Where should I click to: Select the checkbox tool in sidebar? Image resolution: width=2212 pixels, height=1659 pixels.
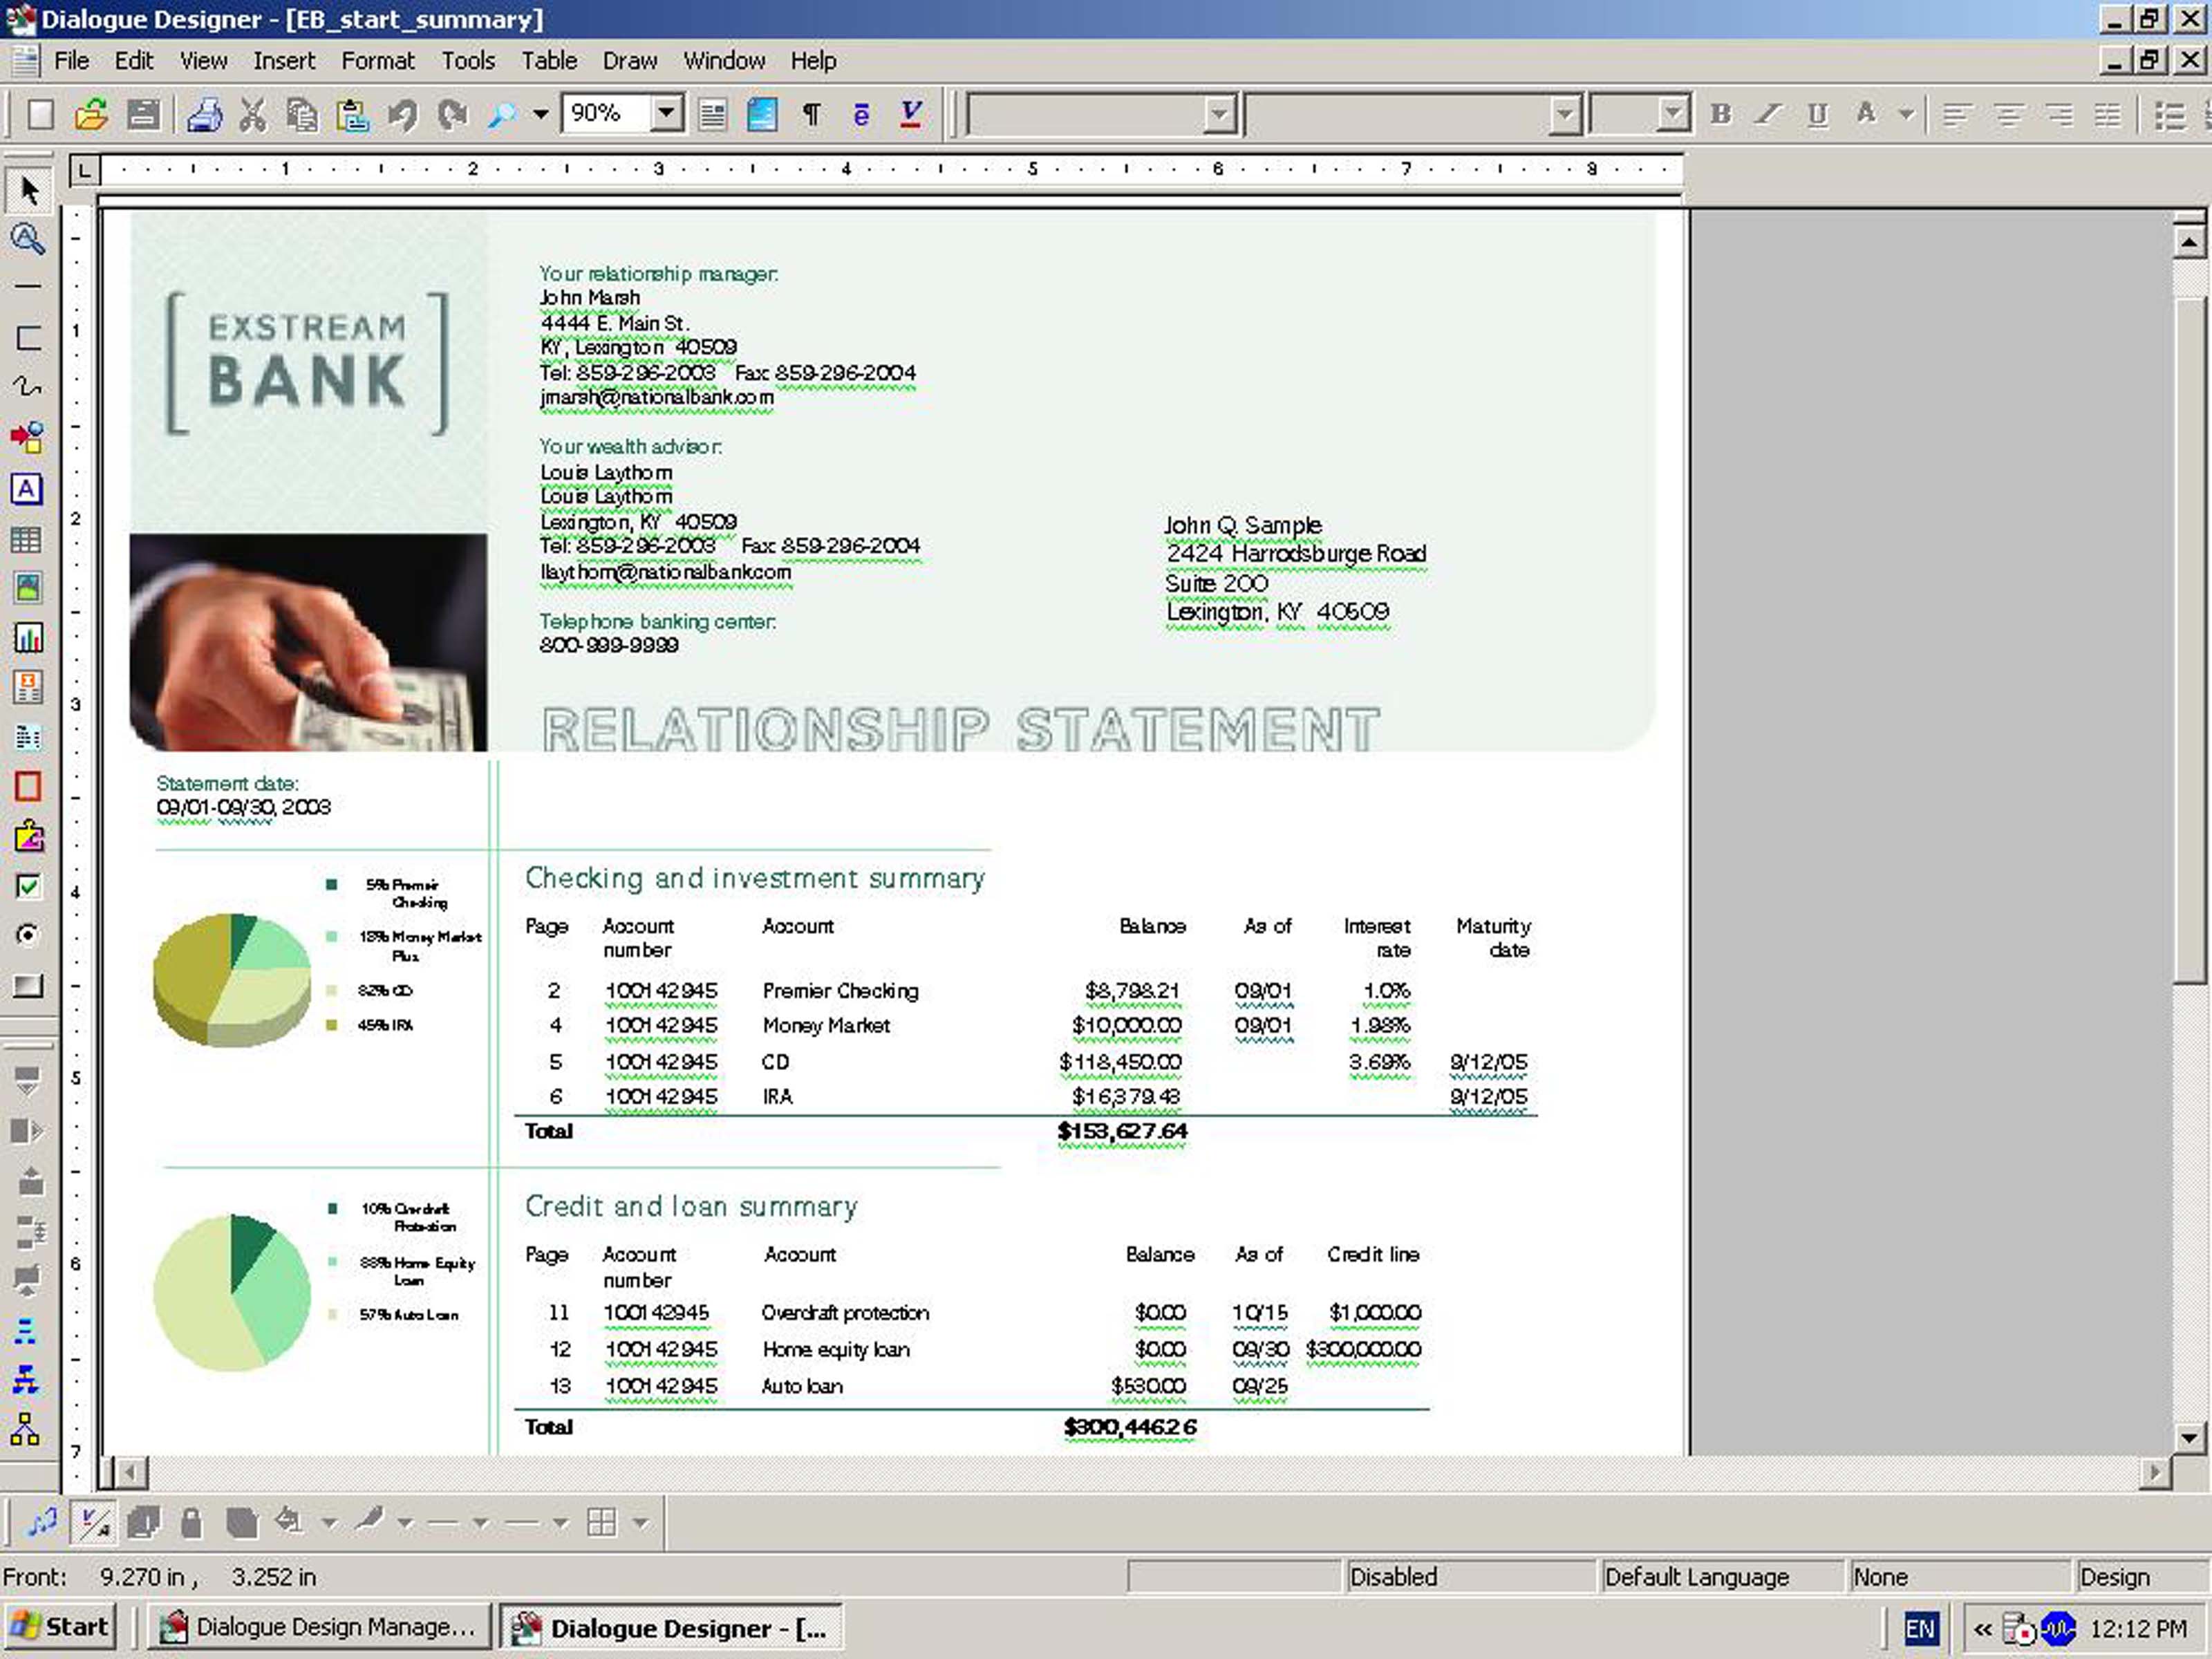27,886
